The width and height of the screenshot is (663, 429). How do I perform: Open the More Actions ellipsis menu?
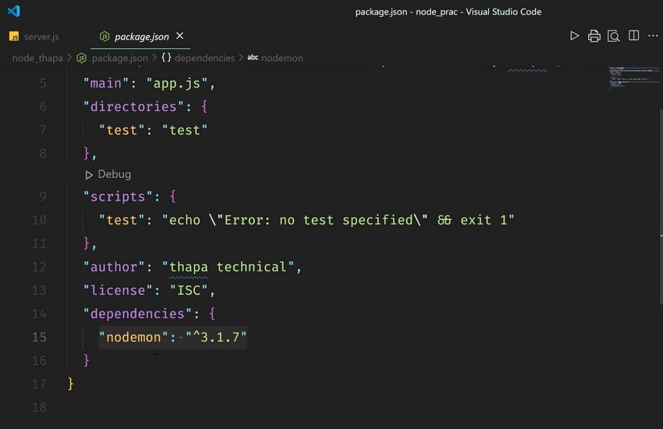coord(653,36)
